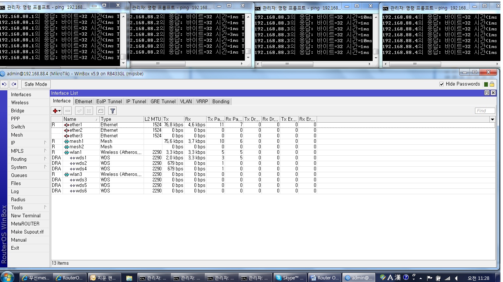Switch to the VRRP tab
This screenshot has height=282, width=503.
click(202, 101)
